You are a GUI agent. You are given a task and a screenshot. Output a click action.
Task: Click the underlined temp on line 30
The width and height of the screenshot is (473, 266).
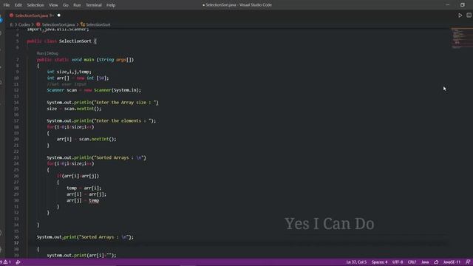coord(94,200)
